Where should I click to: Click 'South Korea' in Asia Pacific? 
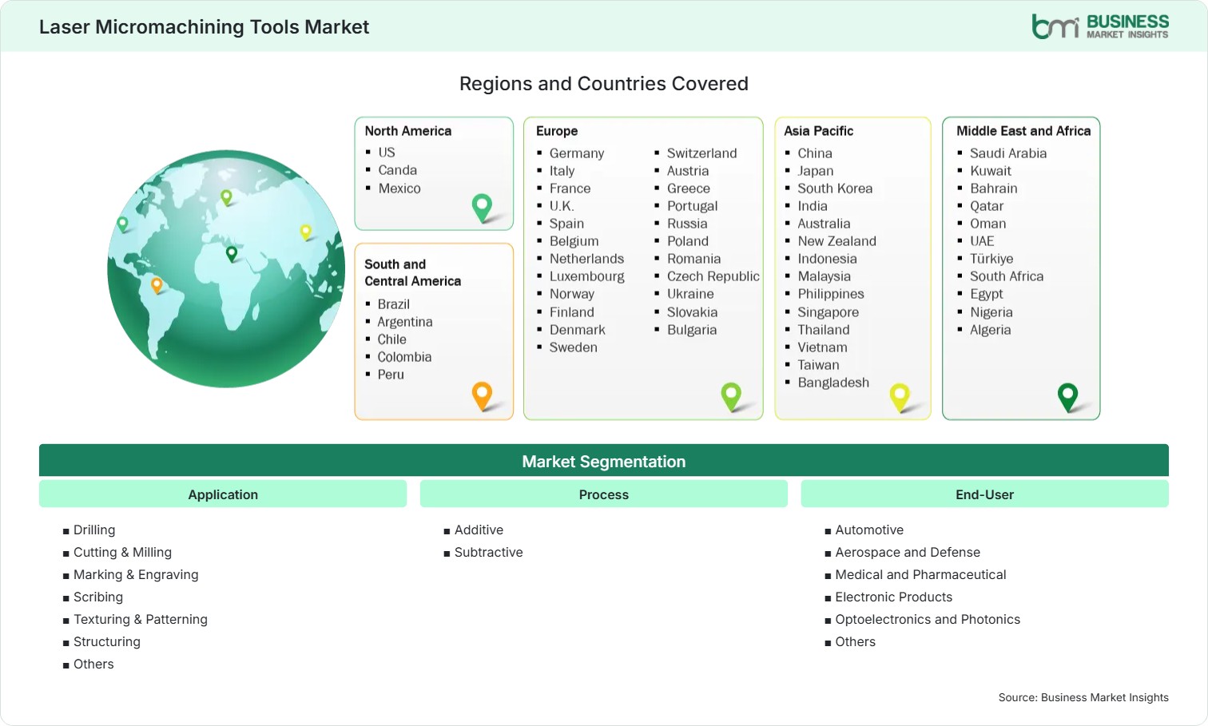pos(835,188)
